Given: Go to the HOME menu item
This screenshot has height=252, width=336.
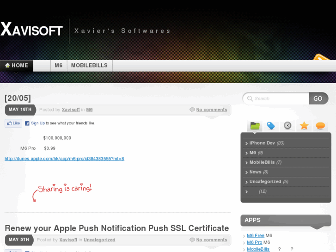Looking at the screenshot, I should pos(17,66).
